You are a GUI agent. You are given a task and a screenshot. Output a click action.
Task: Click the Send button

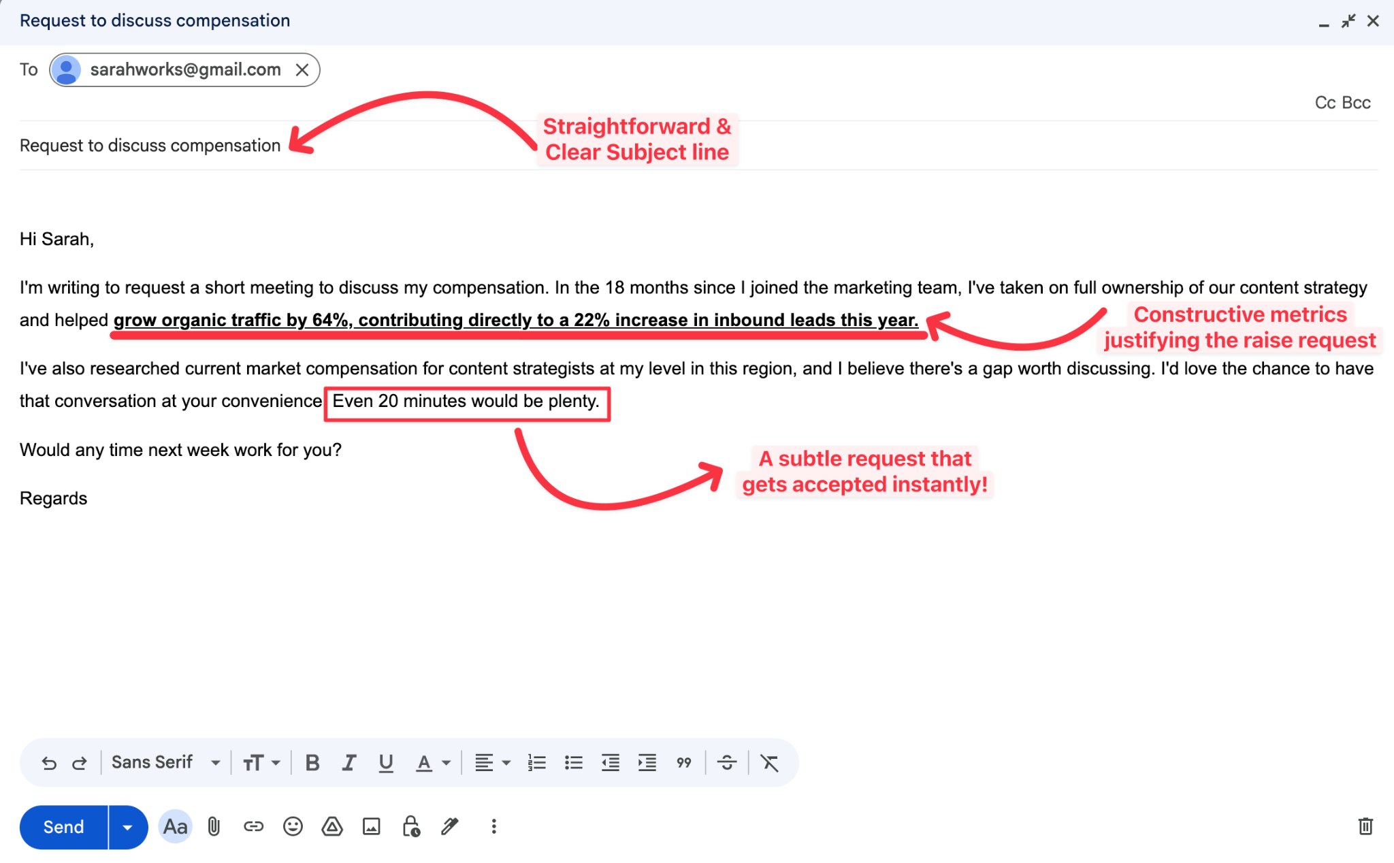point(64,828)
